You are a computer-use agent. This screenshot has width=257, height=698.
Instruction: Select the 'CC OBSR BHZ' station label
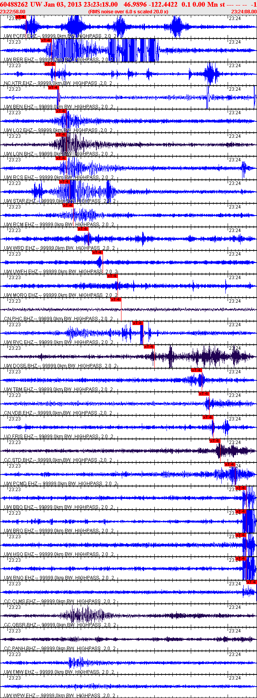click(x=20, y=625)
